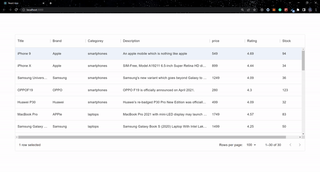Sort by the Rating column header
Screen dimensions: 320x172
click(252, 41)
